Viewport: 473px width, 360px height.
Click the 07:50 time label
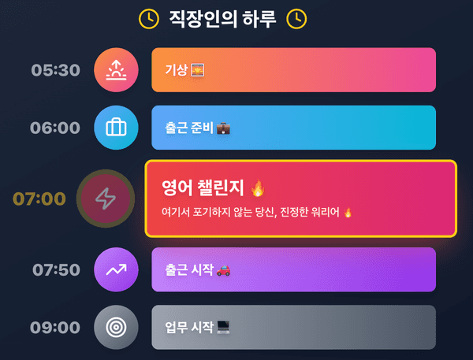56,269
